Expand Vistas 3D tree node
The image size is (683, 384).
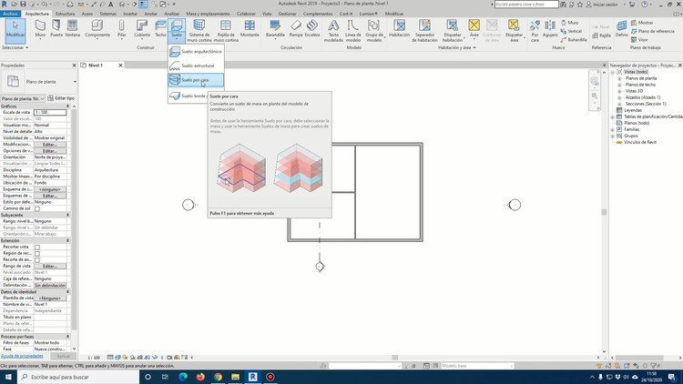click(619, 91)
